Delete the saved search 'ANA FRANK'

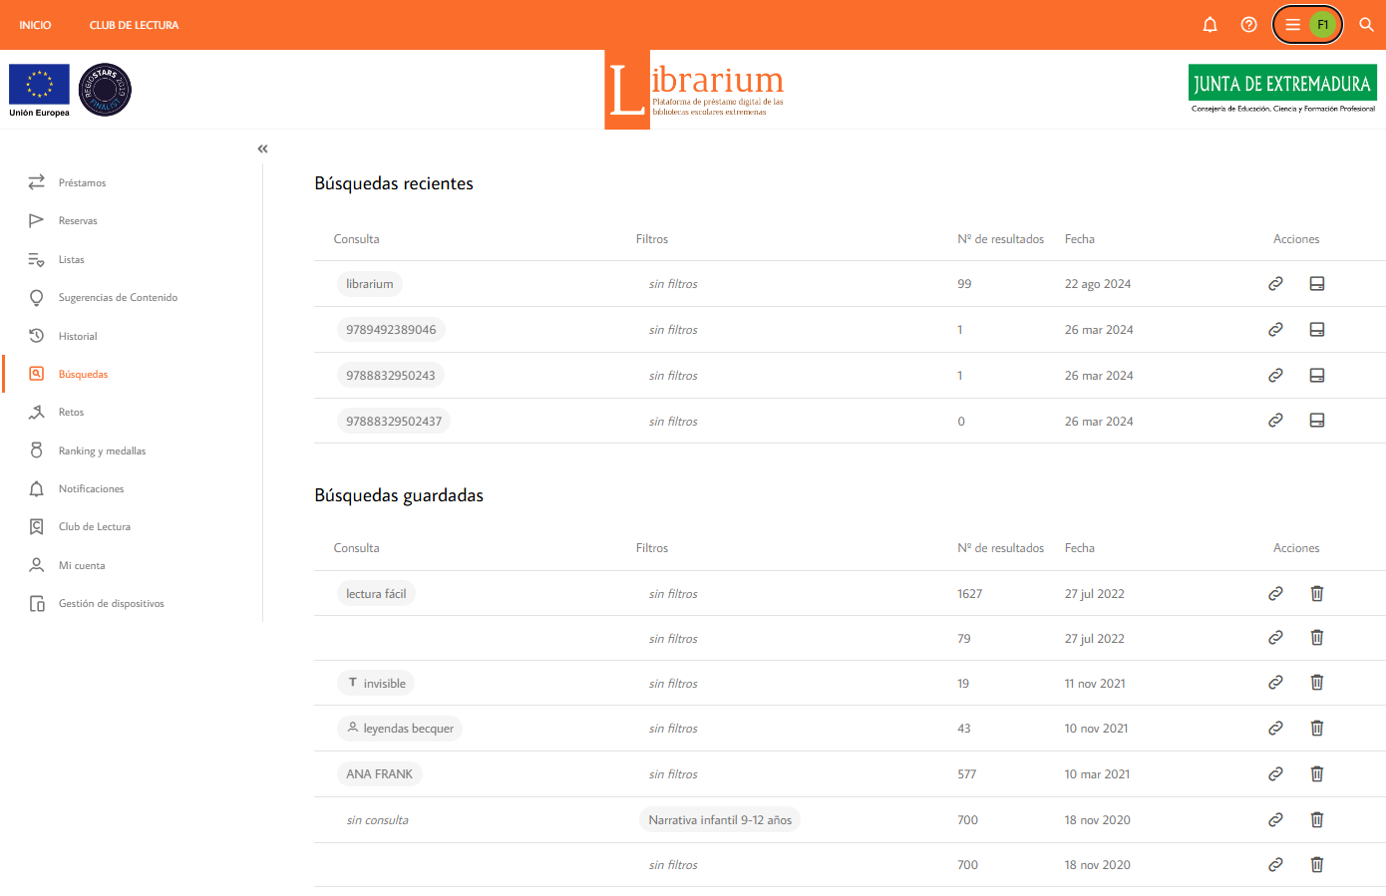[1316, 774]
